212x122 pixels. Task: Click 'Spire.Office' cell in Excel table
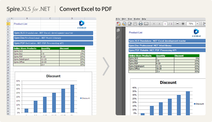click(x=27, y=62)
